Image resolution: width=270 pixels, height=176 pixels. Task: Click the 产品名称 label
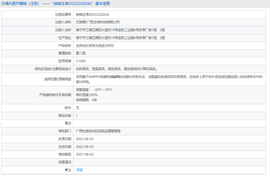pyautogui.click(x=65, y=46)
